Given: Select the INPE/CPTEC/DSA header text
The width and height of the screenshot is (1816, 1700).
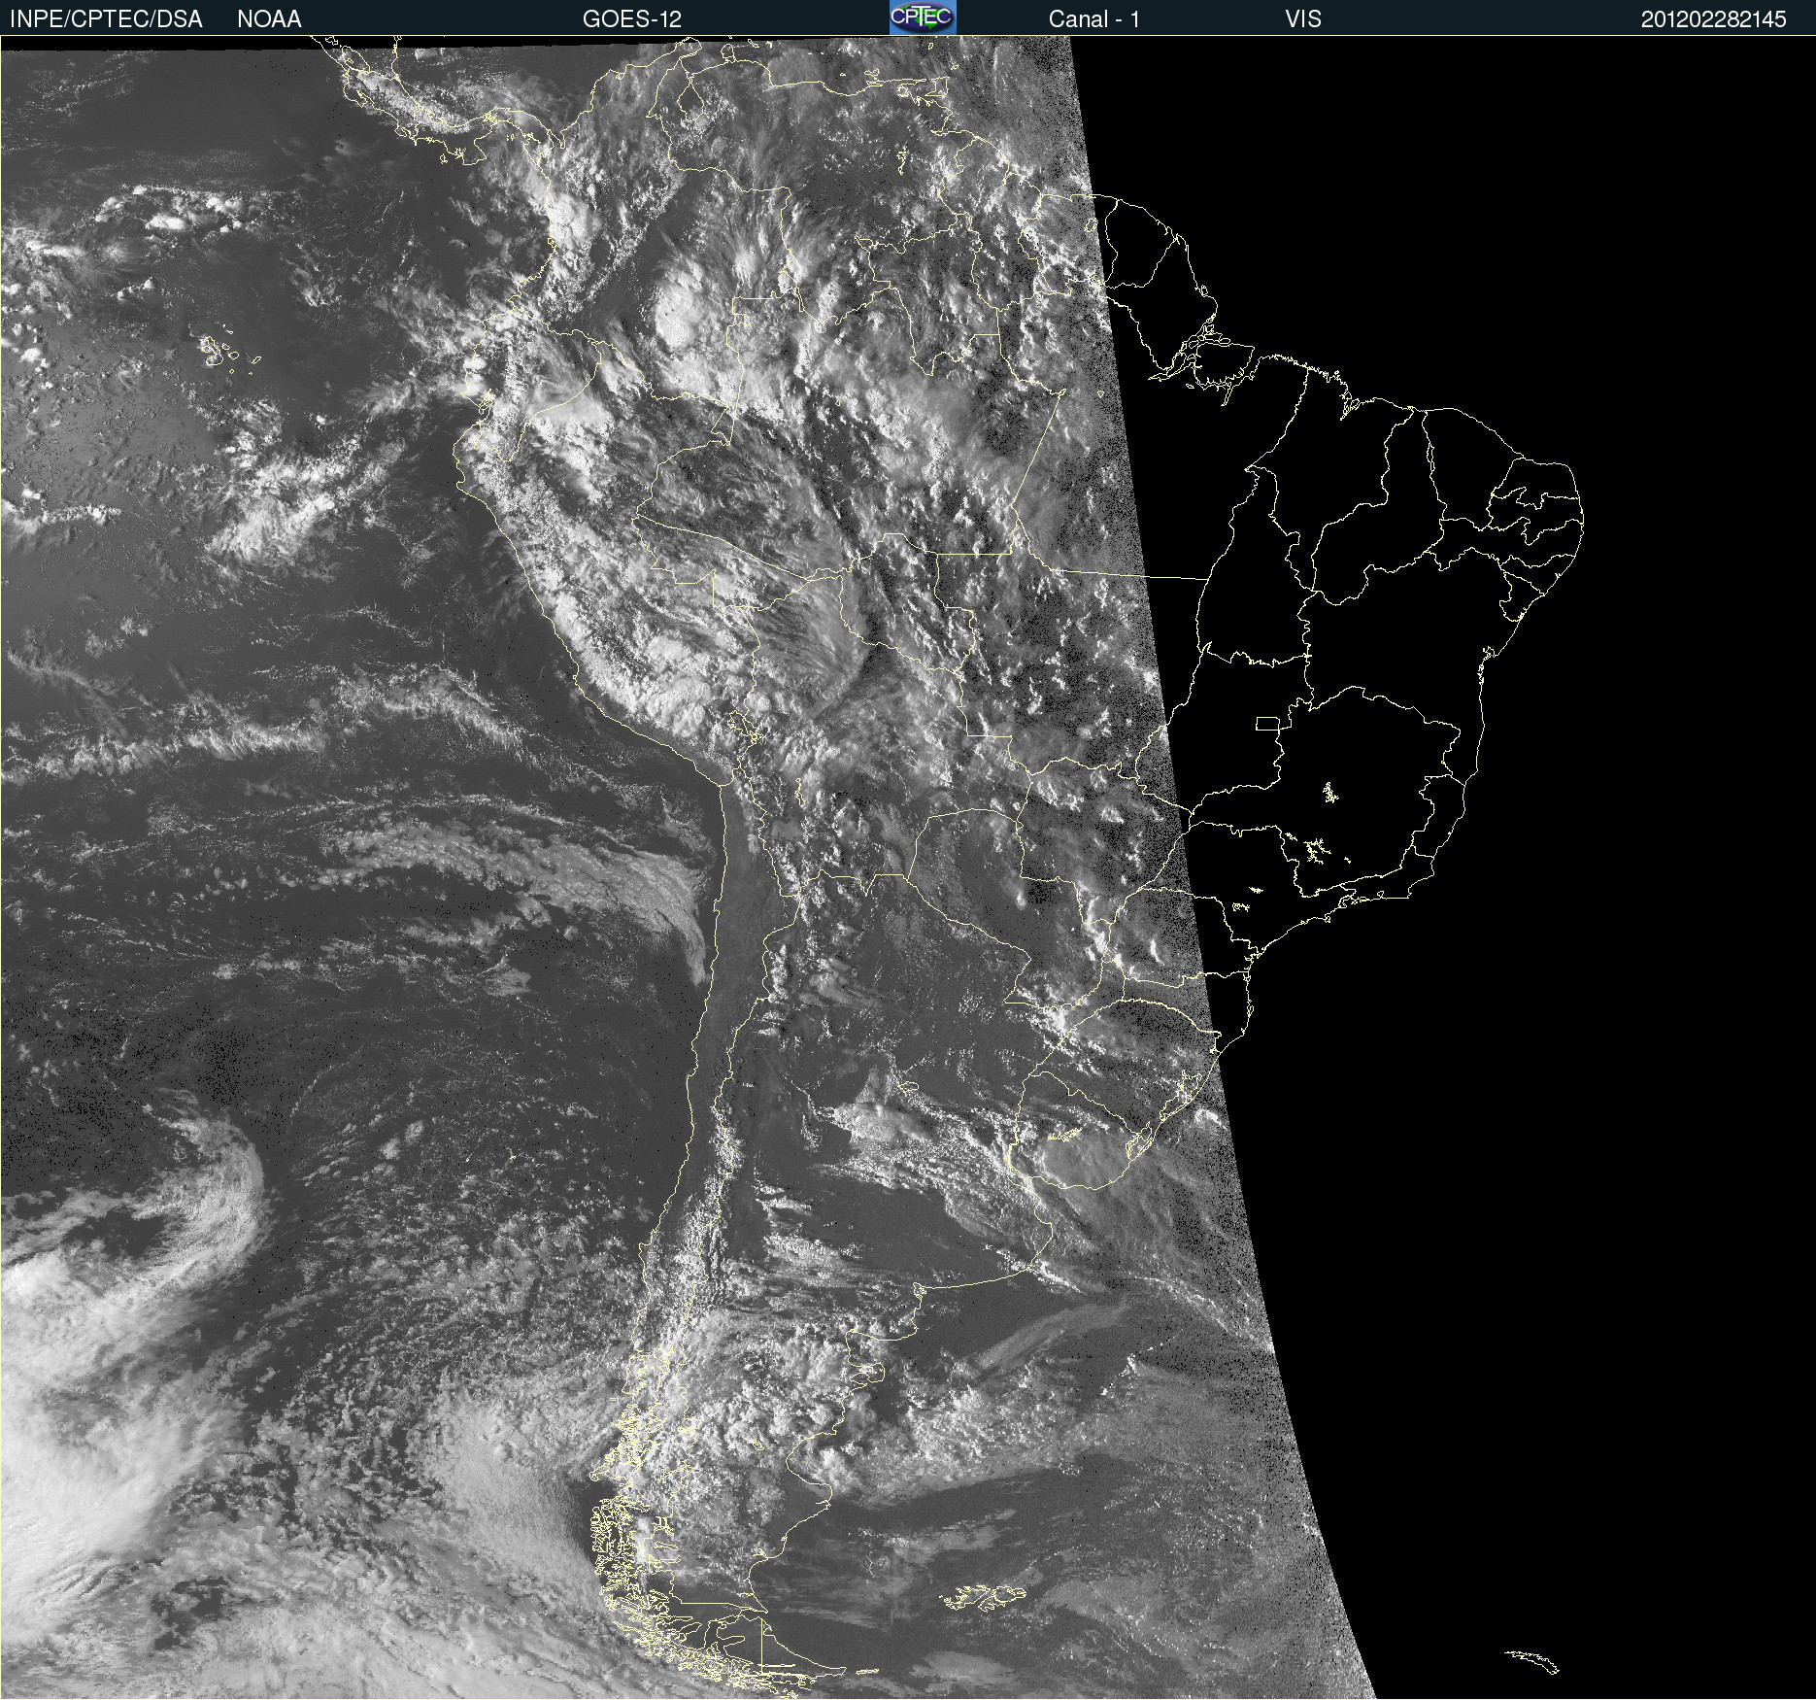Looking at the screenshot, I should (106, 19).
